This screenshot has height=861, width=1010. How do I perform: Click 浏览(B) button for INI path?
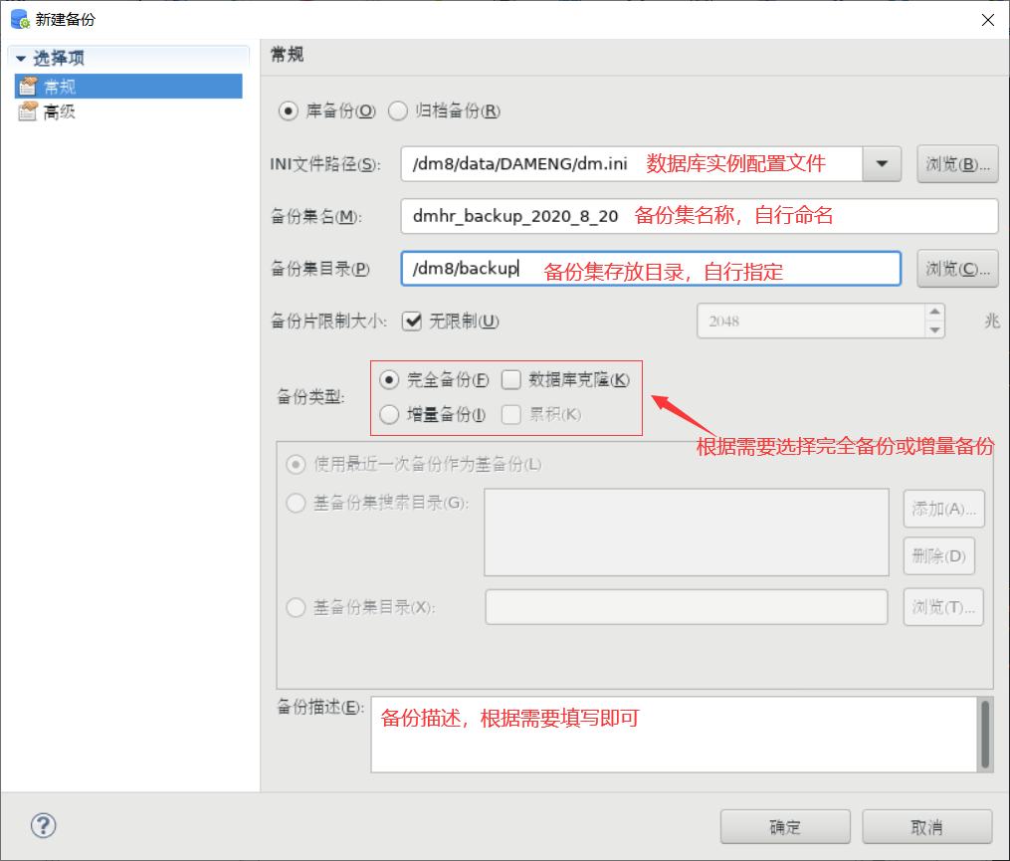[957, 164]
